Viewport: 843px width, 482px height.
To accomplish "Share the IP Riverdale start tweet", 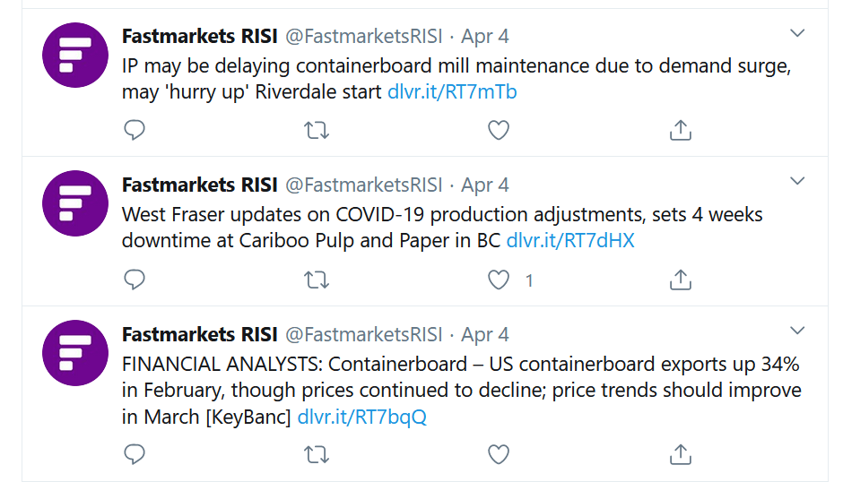I will point(680,130).
